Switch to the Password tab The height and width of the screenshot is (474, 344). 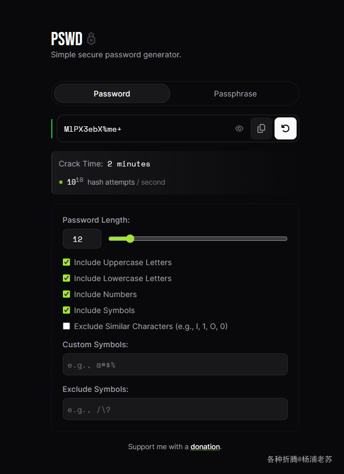coord(112,94)
